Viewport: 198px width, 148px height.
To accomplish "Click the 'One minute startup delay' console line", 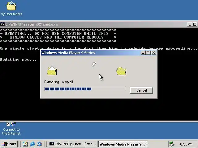I will [x=99, y=48].
